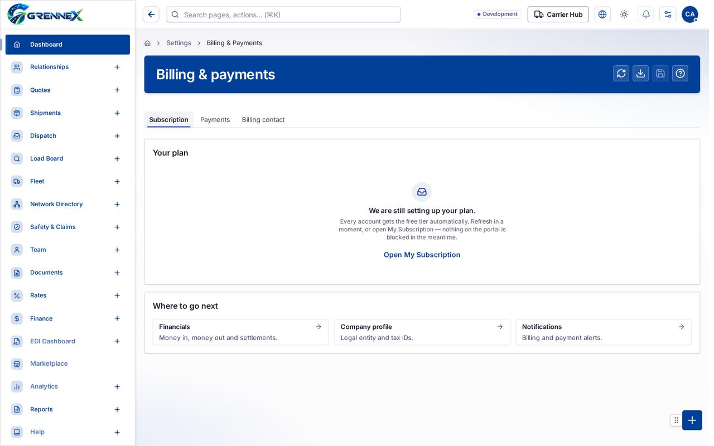Click the blue plus floating action button
The height and width of the screenshot is (446, 714).
coord(692,420)
